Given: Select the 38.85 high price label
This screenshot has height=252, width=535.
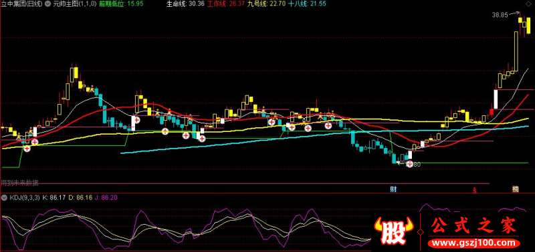Looking at the screenshot, I should pyautogui.click(x=500, y=15).
